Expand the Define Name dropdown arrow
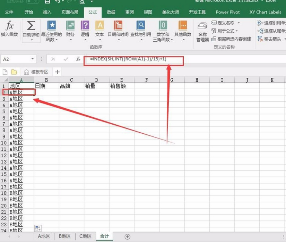The width and height of the screenshot is (286, 242). (x=239, y=23)
